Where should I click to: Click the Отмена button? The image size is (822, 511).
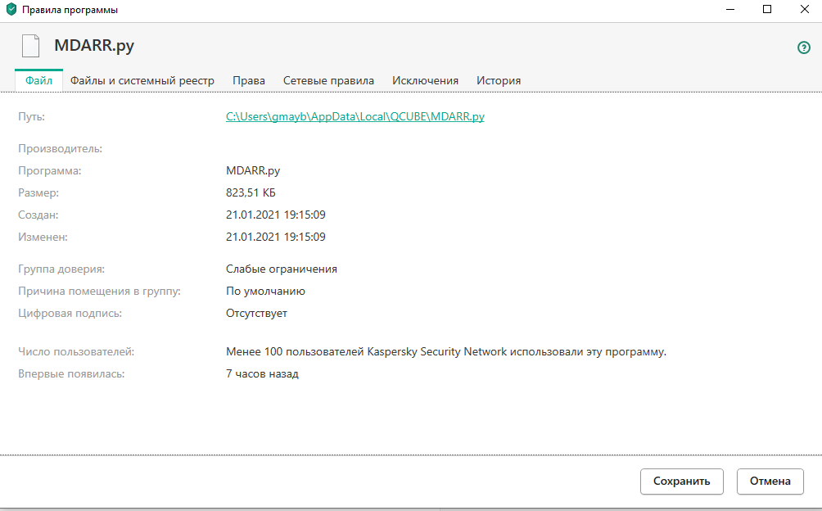pos(770,482)
